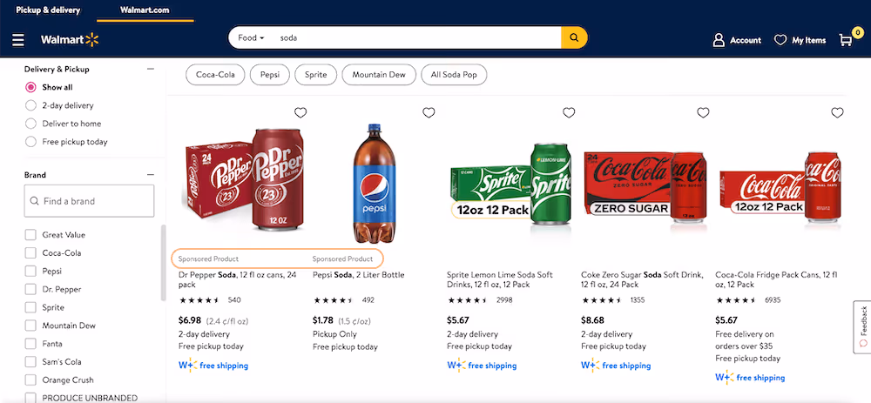
Task: Check the Sam's Cola brand checkbox
Action: [30, 362]
